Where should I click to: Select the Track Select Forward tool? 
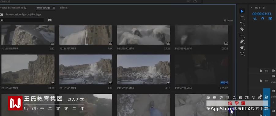(242, 17)
